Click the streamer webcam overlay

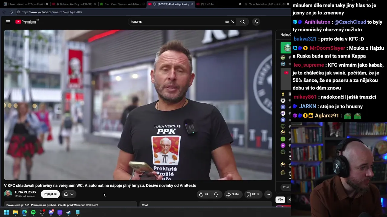tap(339, 169)
